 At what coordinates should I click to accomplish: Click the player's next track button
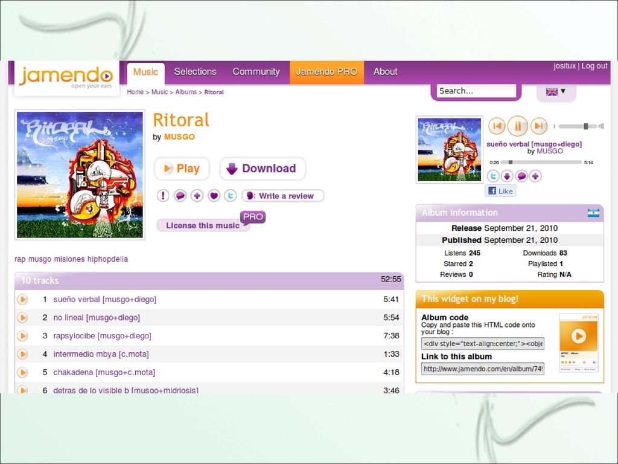539,126
